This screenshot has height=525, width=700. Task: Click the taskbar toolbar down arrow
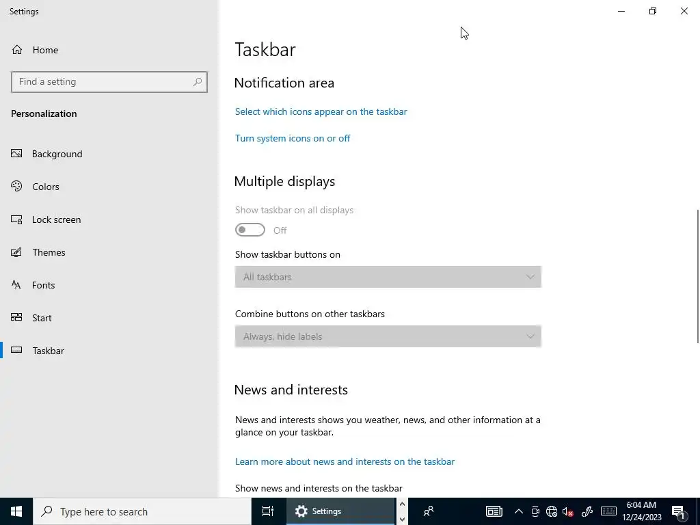pos(402,520)
